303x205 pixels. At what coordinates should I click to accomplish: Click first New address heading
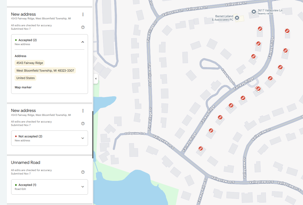23,14
